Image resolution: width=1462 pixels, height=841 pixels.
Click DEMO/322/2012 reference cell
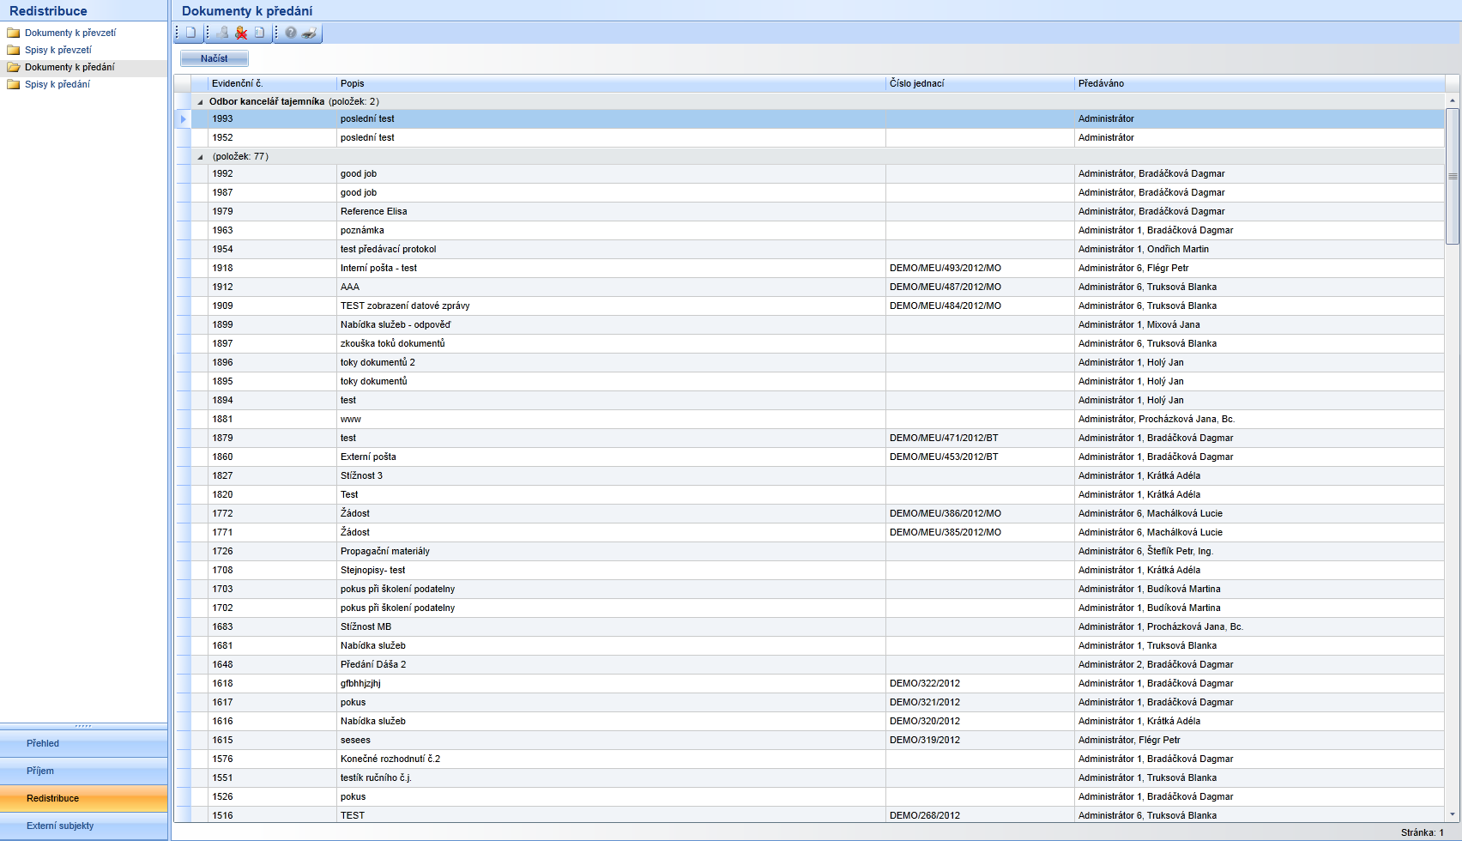coord(980,683)
